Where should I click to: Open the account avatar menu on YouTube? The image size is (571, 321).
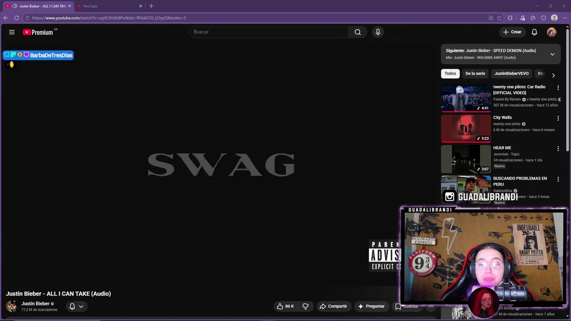coord(552,32)
